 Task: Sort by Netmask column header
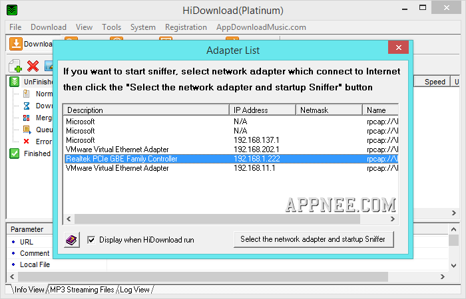point(329,110)
